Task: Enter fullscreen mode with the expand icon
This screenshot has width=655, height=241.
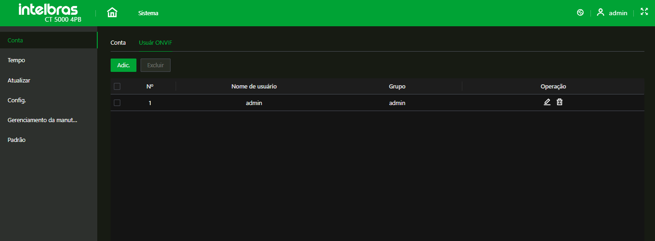Action: (644, 12)
